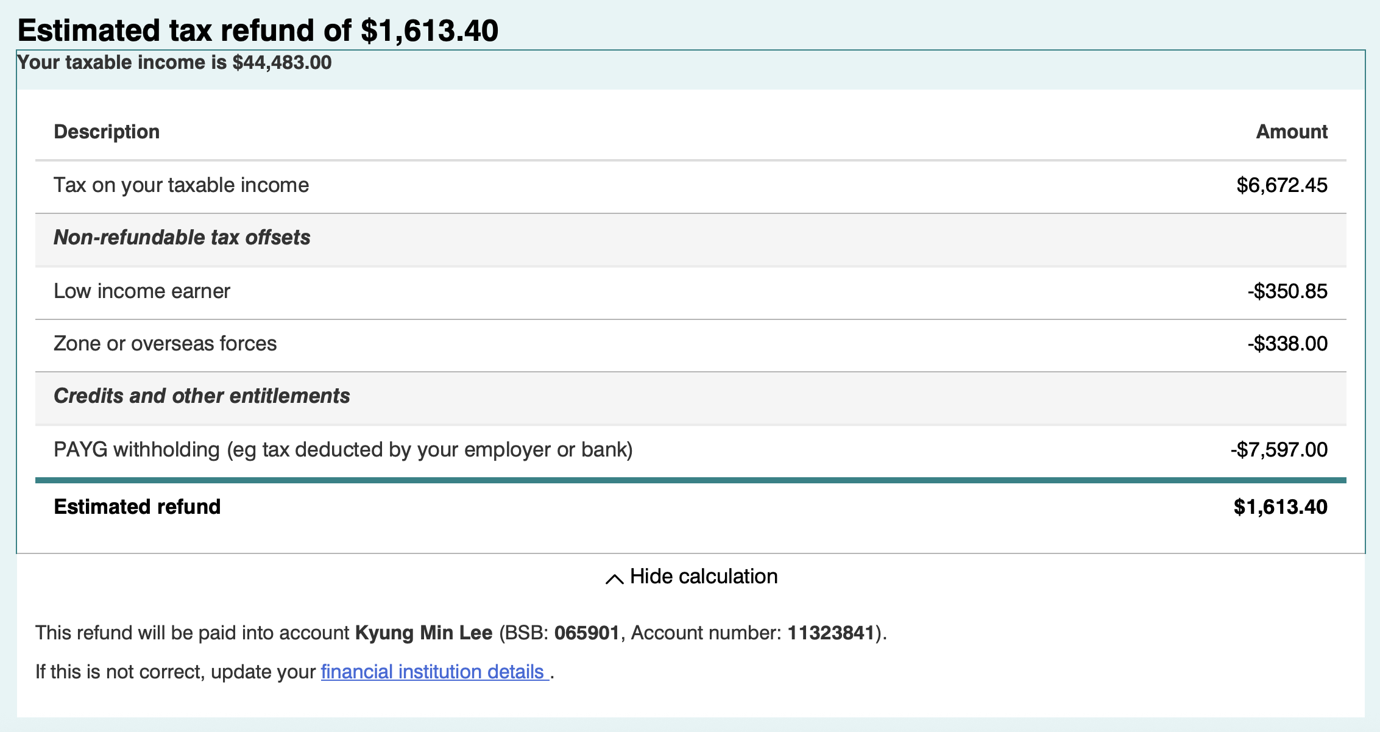Select the Low income earner row label
Screen dimensions: 1380x732
141,291
